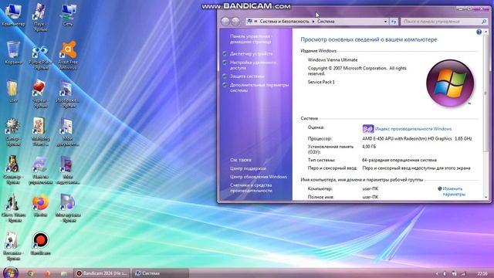This screenshot has height=278, width=494.
Task: Click the taskbar clock
Action: point(482,273)
